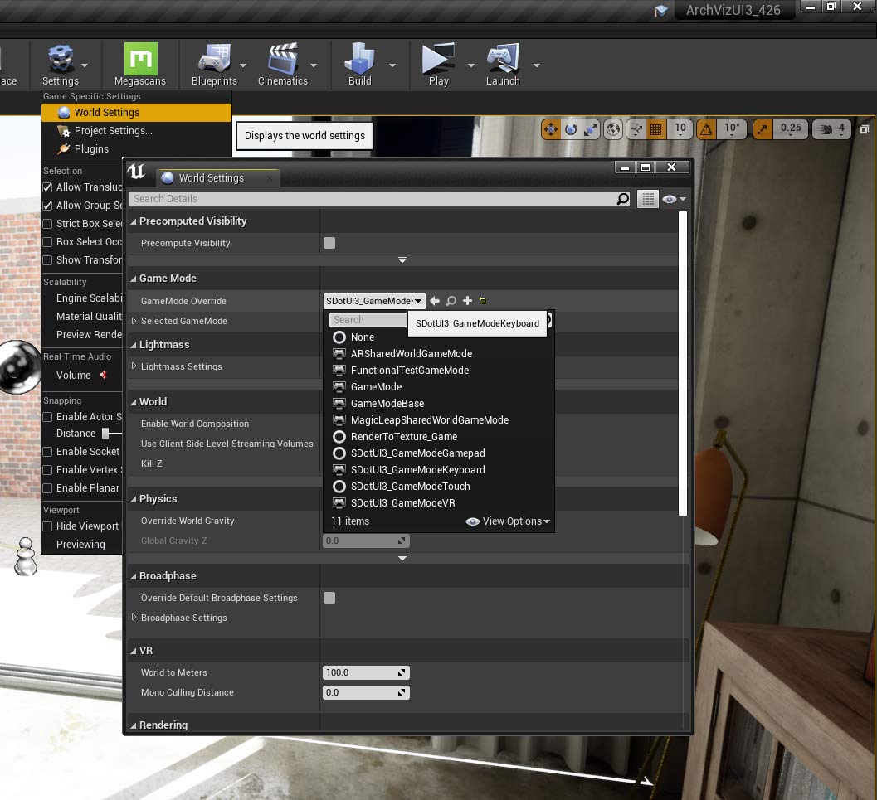The height and width of the screenshot is (800, 877).
Task: Reset GameMode Override to default
Action: (x=483, y=301)
